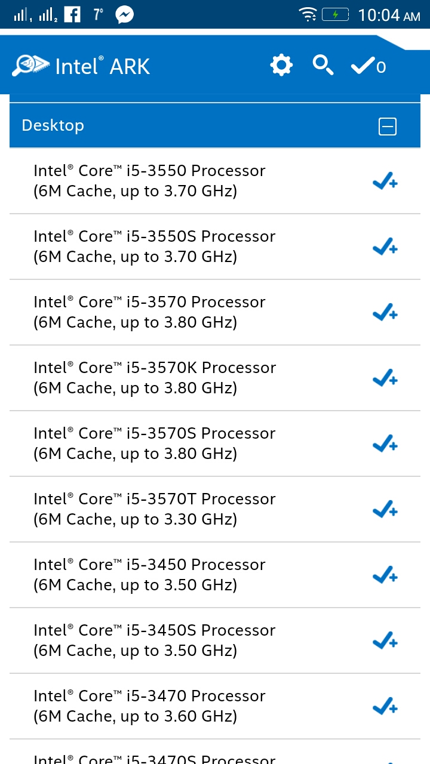Tap the search magnifier icon
Viewport: 430px width, 764px height.
323,65
